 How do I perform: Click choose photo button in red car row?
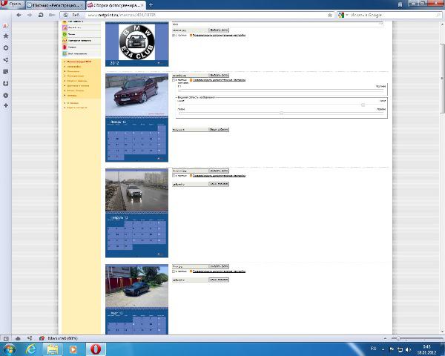coord(219,75)
